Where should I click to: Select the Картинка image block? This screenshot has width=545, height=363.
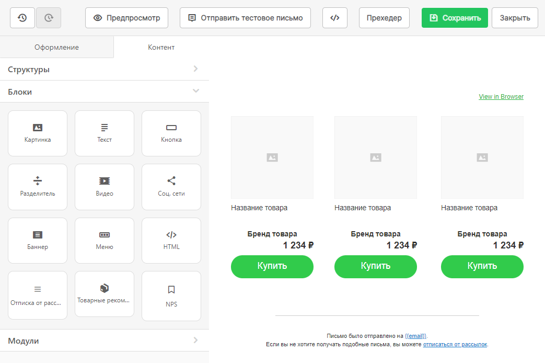tap(38, 133)
